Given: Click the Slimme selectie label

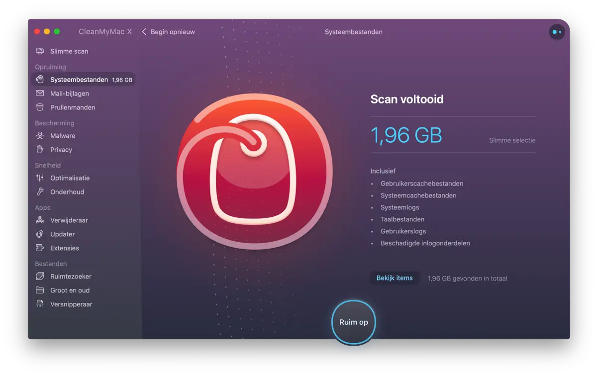Looking at the screenshot, I should 512,140.
